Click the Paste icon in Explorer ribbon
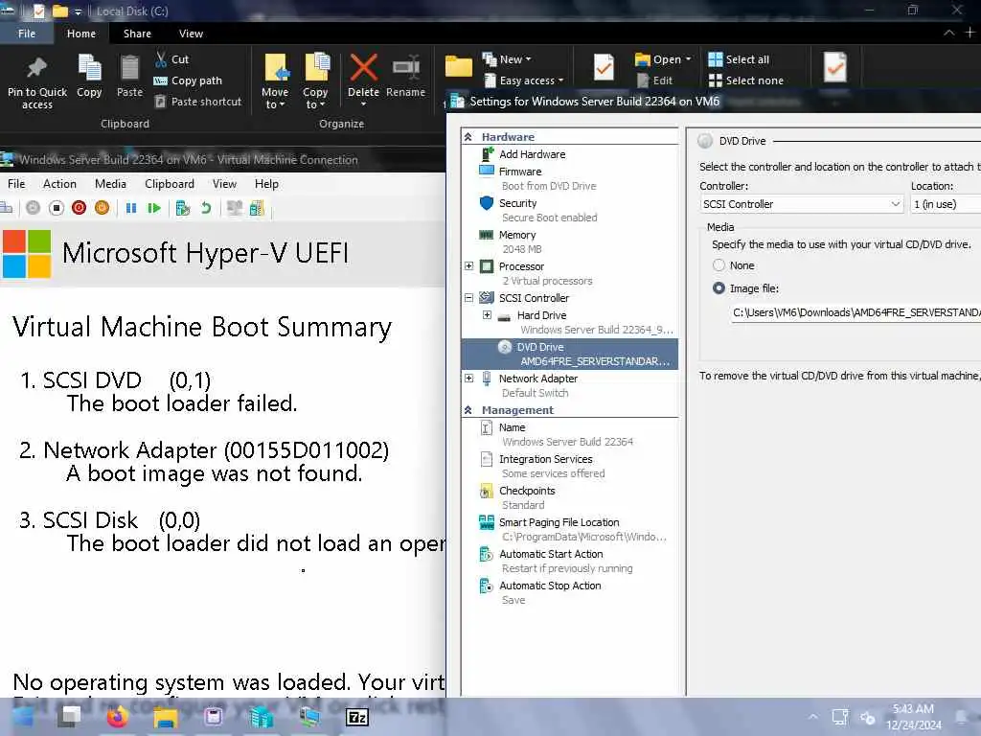981x736 pixels. point(129,77)
